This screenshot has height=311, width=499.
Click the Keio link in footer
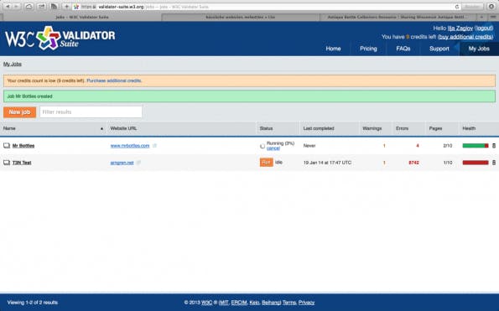254,303
